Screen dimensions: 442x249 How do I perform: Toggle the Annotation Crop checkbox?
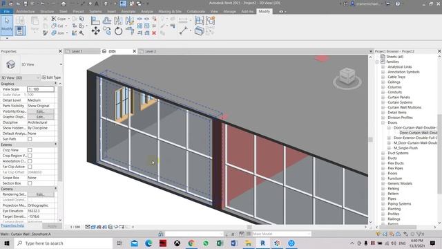pyautogui.click(x=30, y=161)
